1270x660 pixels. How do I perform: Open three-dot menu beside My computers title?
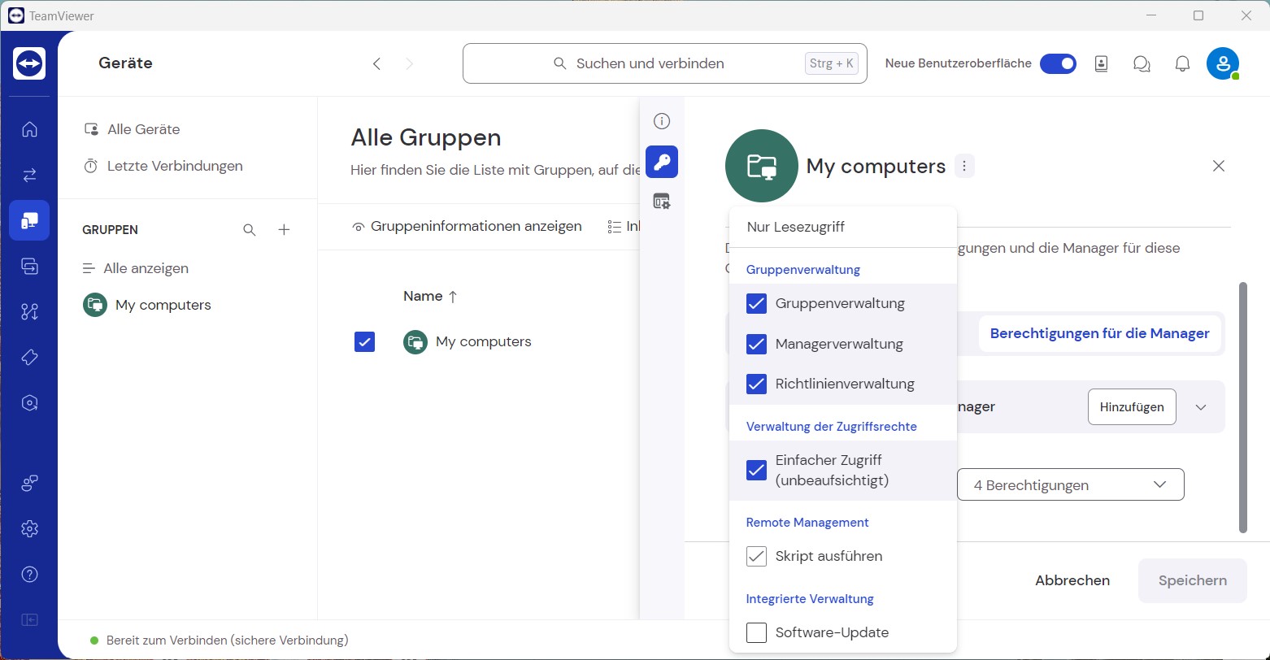(963, 167)
